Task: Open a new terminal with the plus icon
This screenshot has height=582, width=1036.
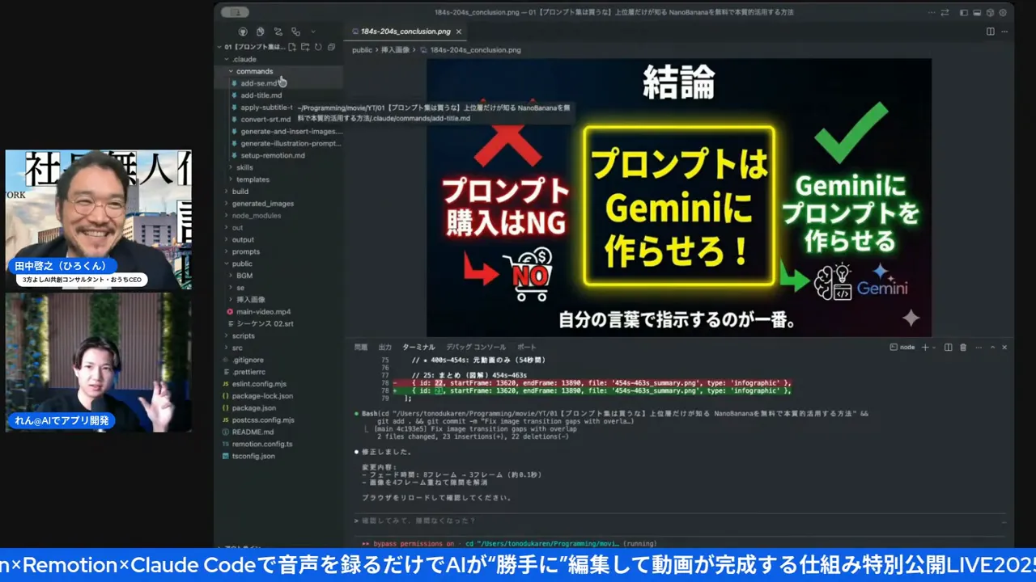Action: click(x=925, y=347)
